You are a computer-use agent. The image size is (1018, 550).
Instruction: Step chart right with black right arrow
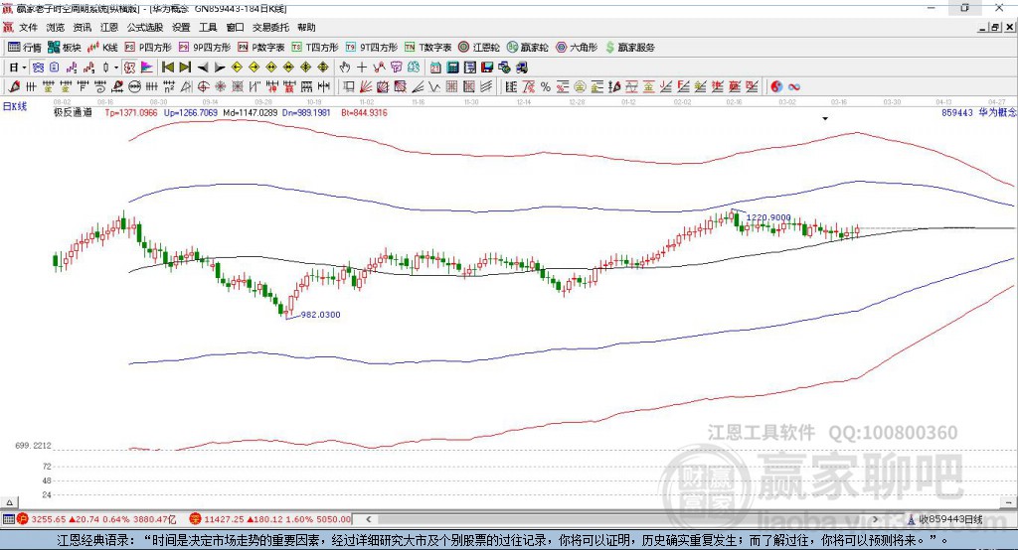coord(220,68)
